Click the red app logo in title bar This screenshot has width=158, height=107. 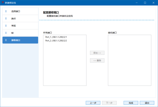[x=3, y=3]
